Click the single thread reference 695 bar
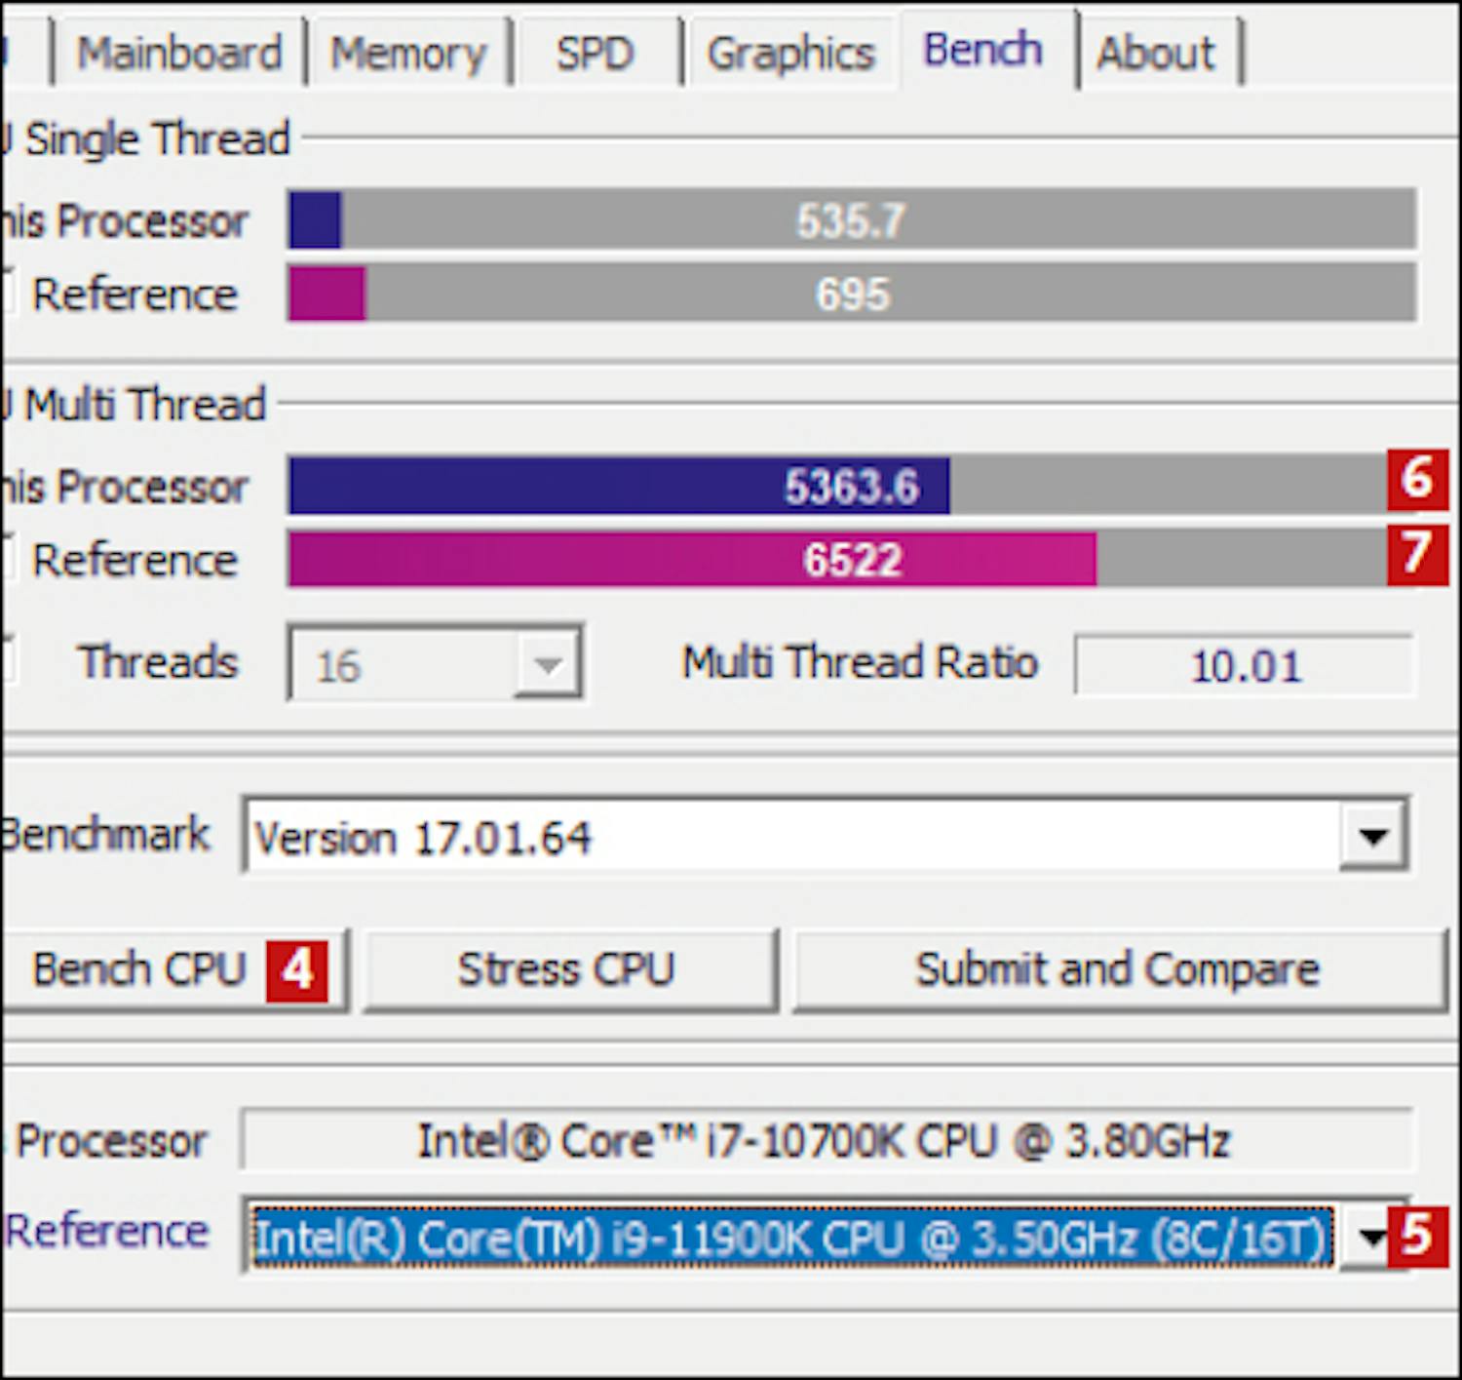Screen dimensions: 1462x1380 point(852,293)
